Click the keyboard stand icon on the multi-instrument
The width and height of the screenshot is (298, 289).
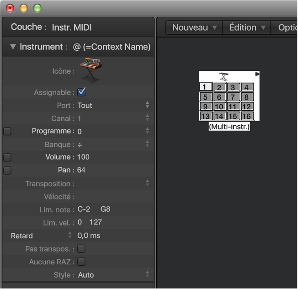pyautogui.click(x=223, y=76)
